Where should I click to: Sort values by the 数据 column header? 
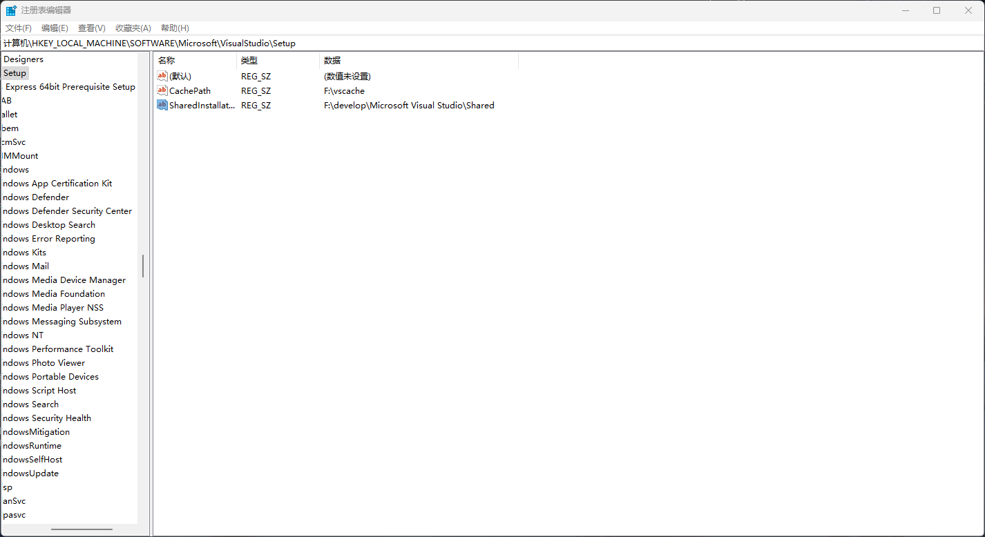[x=419, y=61]
